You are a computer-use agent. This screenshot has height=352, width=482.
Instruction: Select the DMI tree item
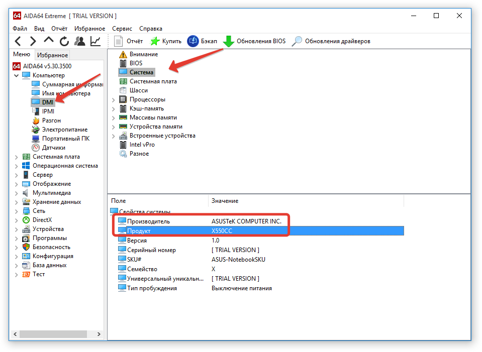43,102
